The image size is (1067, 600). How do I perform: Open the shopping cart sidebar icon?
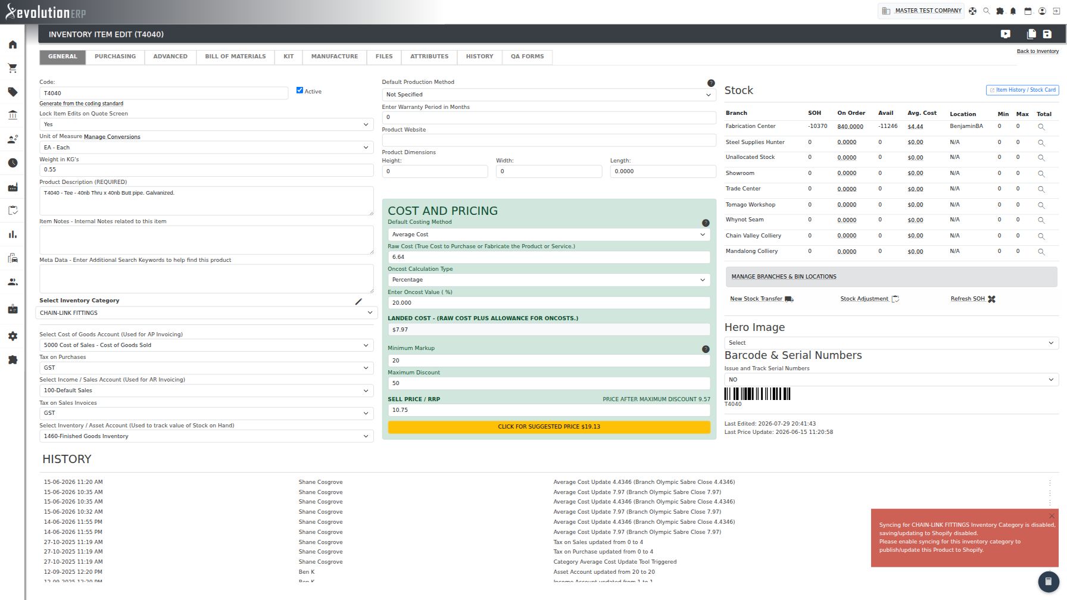[13, 68]
